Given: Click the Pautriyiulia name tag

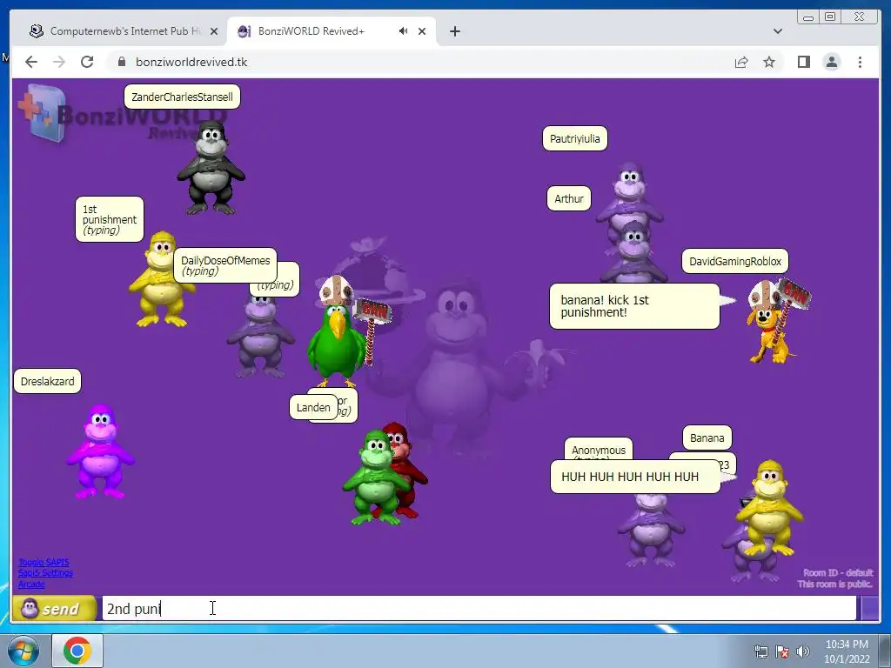Looking at the screenshot, I should pos(574,138).
